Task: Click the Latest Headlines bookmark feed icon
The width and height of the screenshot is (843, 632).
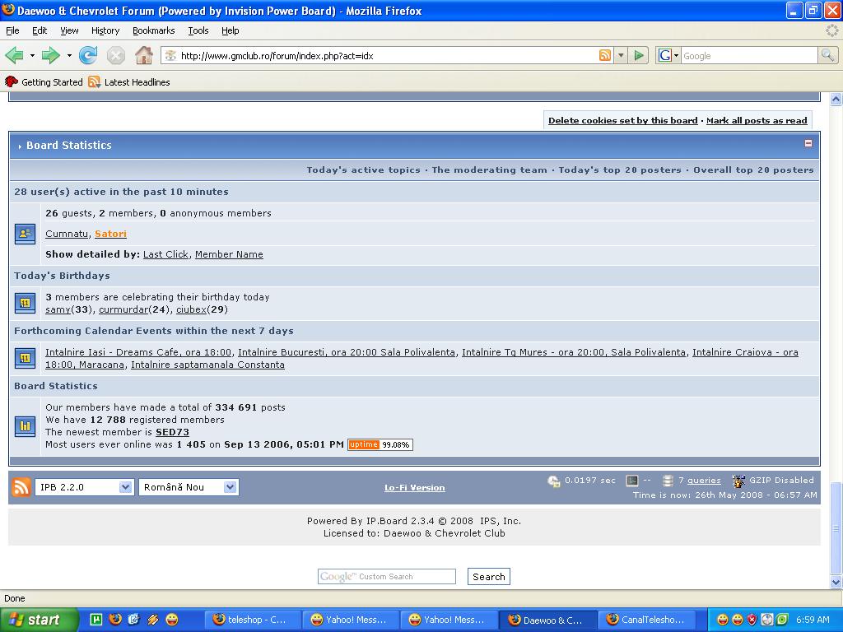Action: point(94,82)
